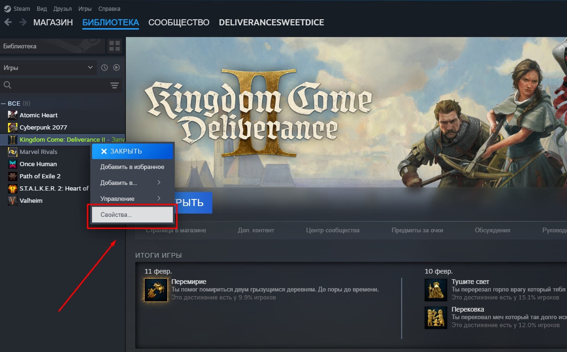567x352 pixels.
Task: Open the Обсуждения link
Action: coord(492,230)
